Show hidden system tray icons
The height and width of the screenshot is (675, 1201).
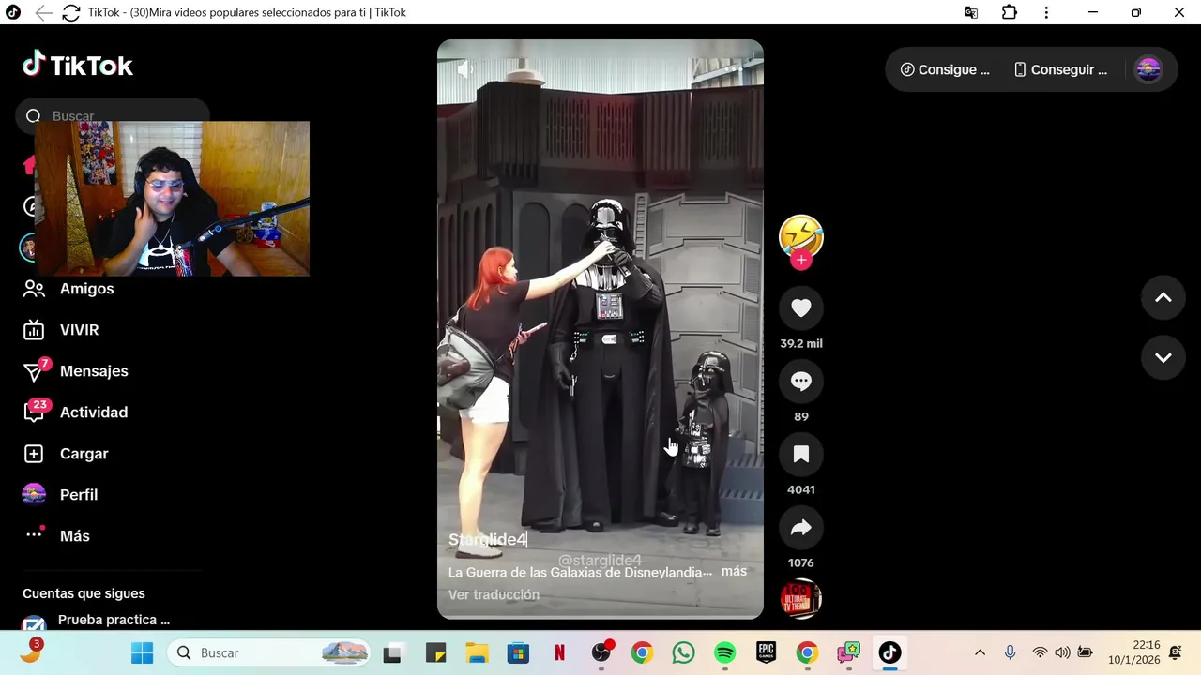tap(980, 652)
